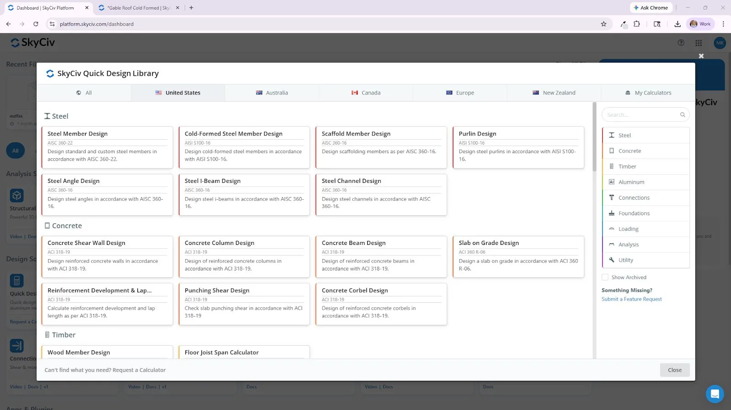Go back to previous page
The width and height of the screenshot is (731, 410).
click(8, 24)
